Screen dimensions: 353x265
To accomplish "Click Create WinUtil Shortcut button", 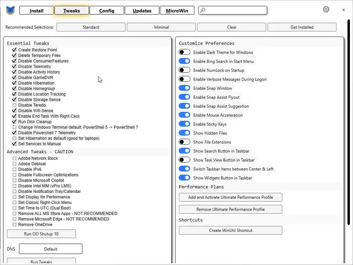I will [231, 230].
